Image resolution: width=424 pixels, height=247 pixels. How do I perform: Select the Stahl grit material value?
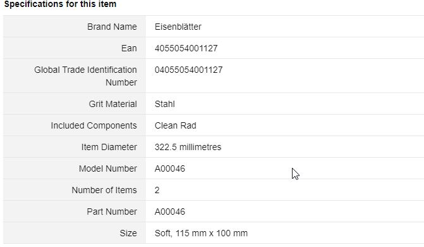coord(165,104)
